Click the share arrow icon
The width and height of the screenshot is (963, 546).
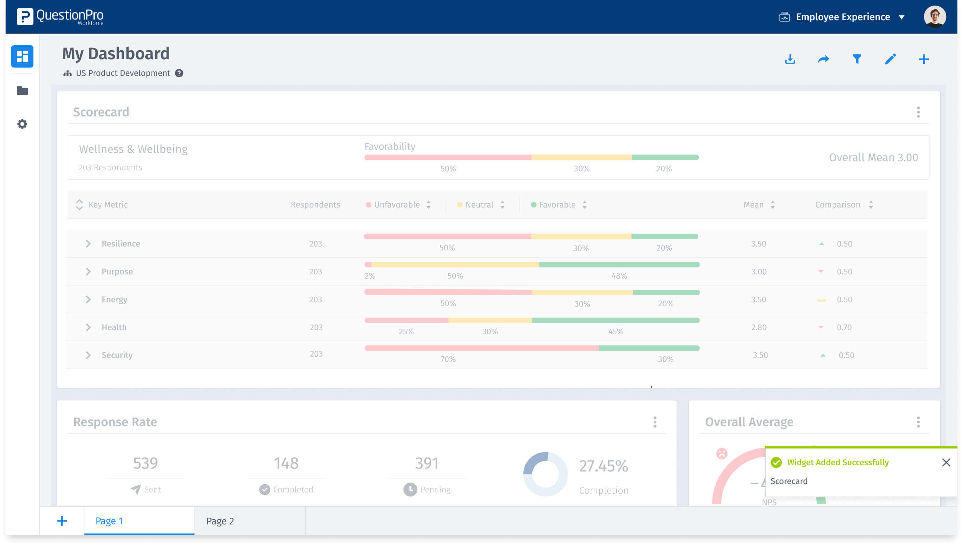823,59
